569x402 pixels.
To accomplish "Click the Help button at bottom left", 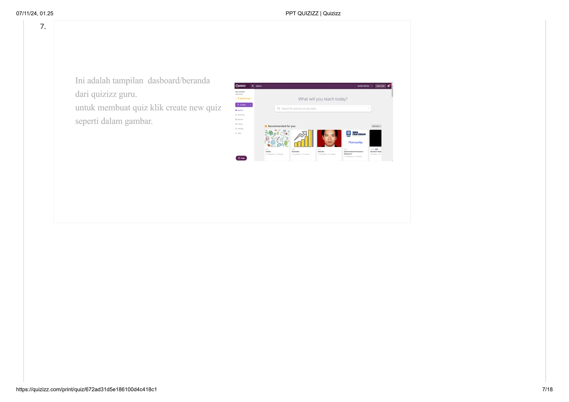I will coord(241,158).
